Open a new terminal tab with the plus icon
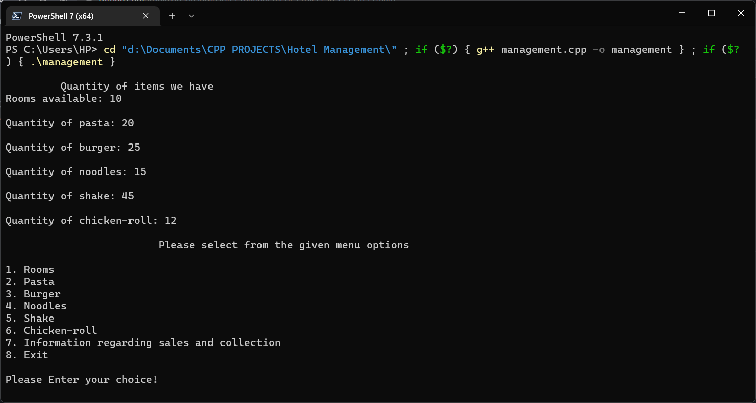 pos(172,16)
